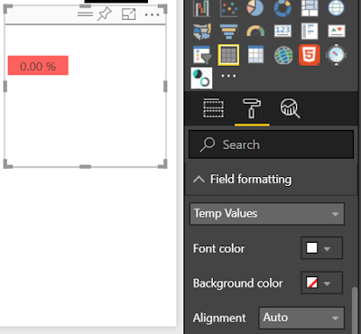Switch to the Analytics magnifier tab
The height and width of the screenshot is (334, 361).
click(x=290, y=108)
